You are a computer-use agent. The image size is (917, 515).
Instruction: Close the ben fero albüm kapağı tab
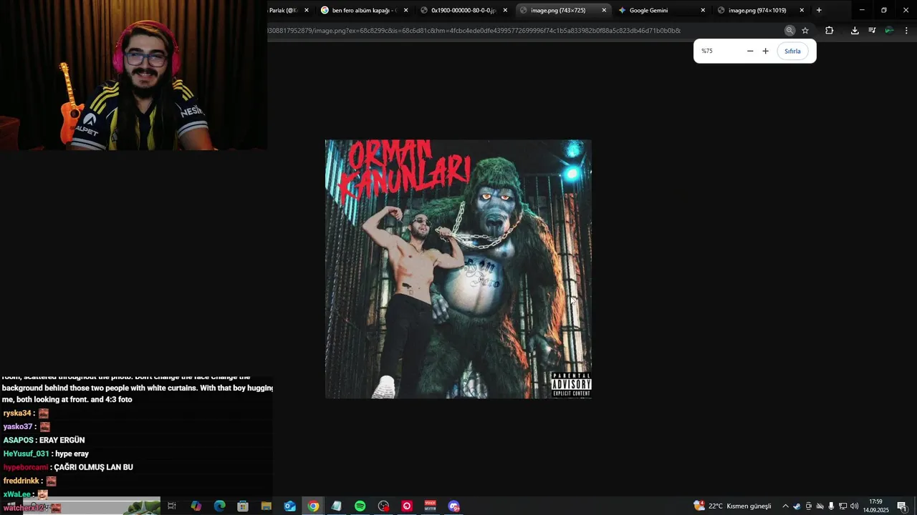click(x=406, y=10)
